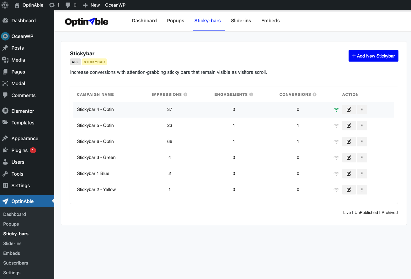Click the Add New Stickybar button
The height and width of the screenshot is (279, 411).
coord(373,56)
